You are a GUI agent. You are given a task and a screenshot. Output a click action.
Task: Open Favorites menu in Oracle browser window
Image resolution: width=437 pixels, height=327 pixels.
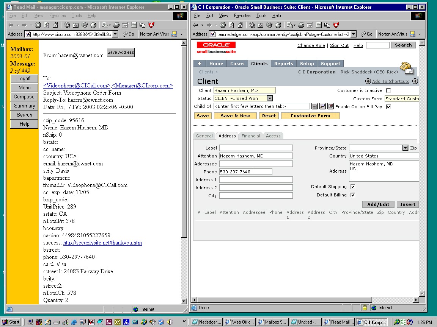click(242, 16)
